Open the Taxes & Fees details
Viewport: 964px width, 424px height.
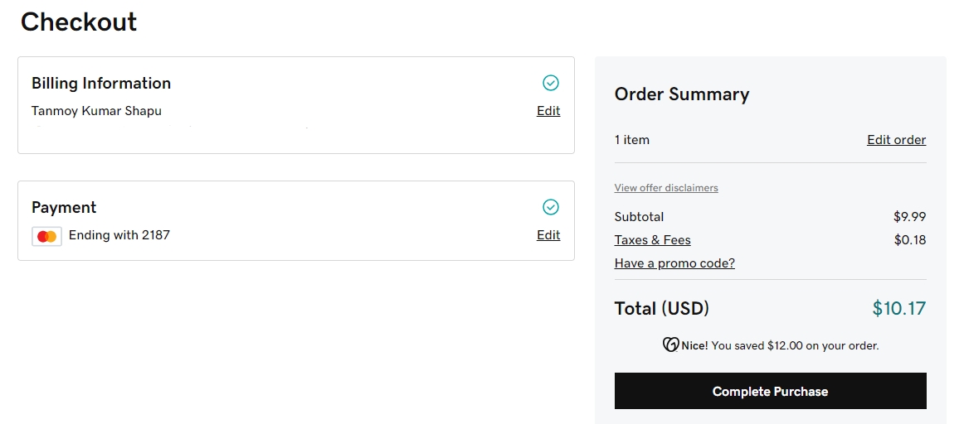click(x=652, y=240)
